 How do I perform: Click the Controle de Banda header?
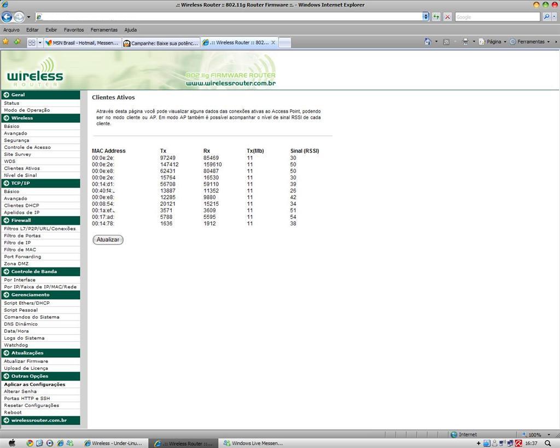tap(40, 271)
